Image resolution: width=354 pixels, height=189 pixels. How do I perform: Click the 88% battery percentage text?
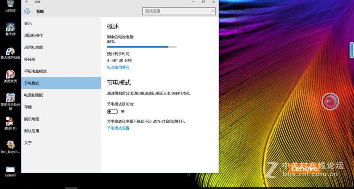111,42
